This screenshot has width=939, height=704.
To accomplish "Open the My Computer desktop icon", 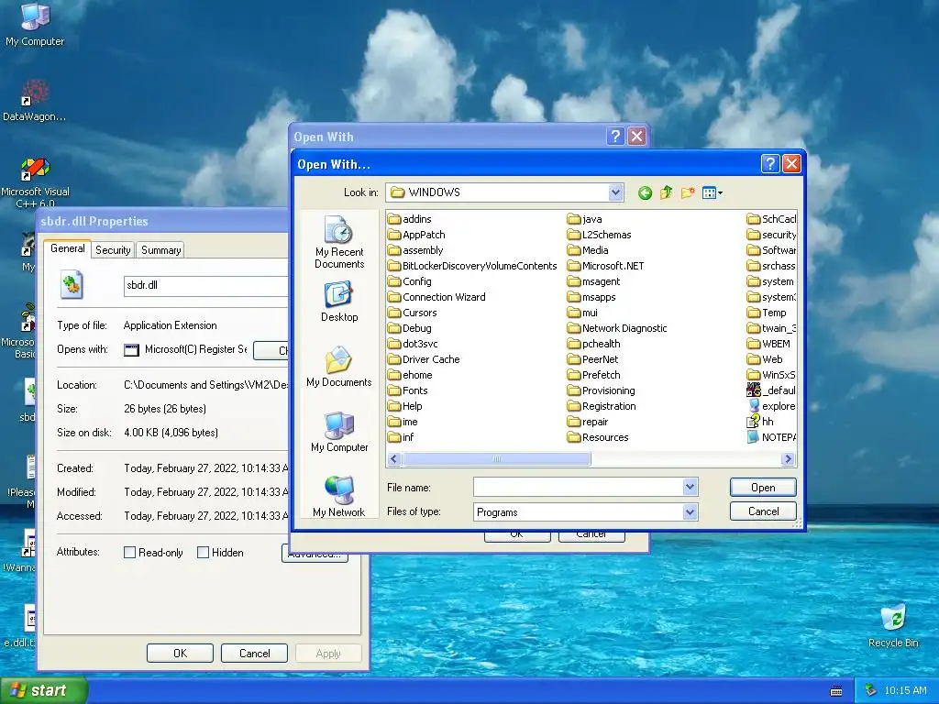I will pos(35,25).
